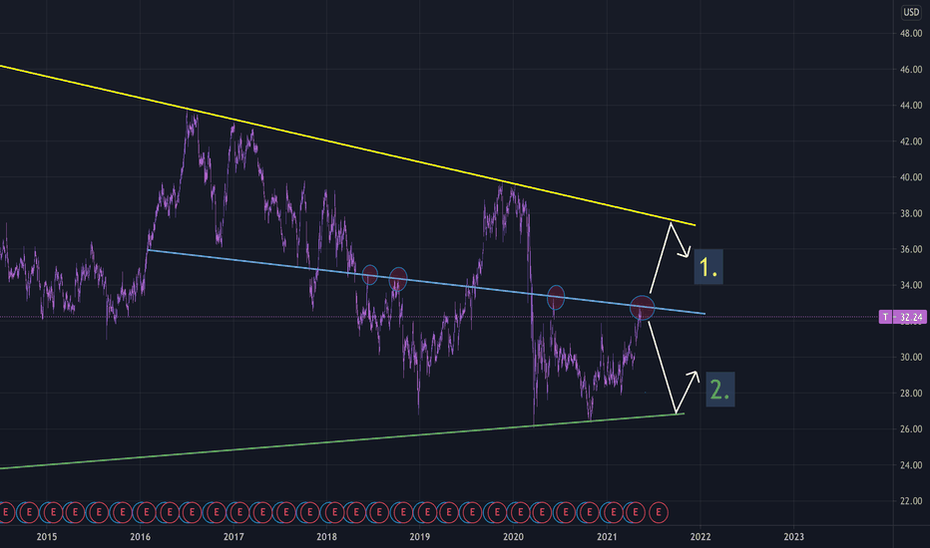The height and width of the screenshot is (548, 930).
Task: Click the 2022 time axis label
Action: coord(700,537)
